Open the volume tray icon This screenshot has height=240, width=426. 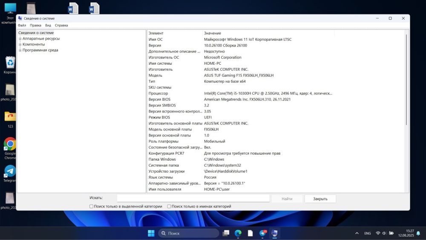[x=384, y=233]
